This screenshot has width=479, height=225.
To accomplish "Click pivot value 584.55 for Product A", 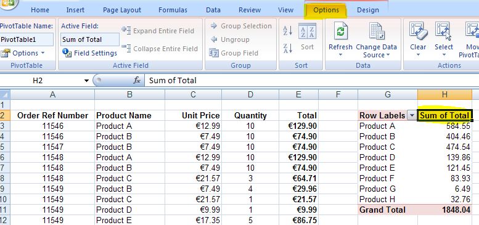I will [x=444, y=126].
